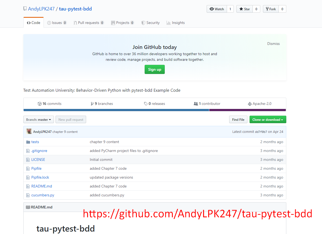Viewport: 322px width, 234px height.
Task: Click the star icon on Star button
Action: coord(241,9)
